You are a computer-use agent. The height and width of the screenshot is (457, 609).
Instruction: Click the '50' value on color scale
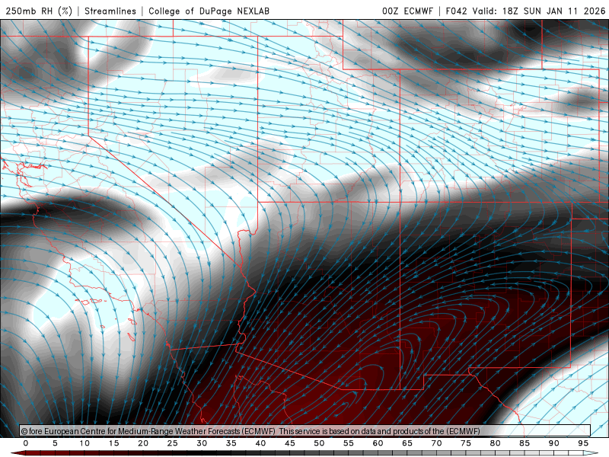click(319, 443)
